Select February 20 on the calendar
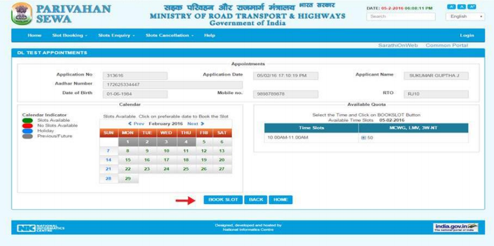This screenshot has height=246, width=494. click(222, 160)
